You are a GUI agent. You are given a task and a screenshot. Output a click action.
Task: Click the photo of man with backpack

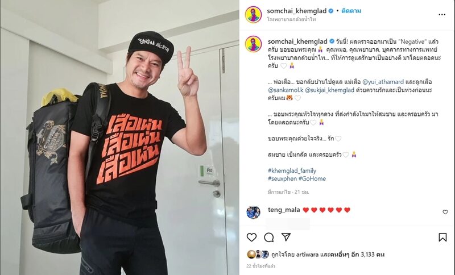119,137
